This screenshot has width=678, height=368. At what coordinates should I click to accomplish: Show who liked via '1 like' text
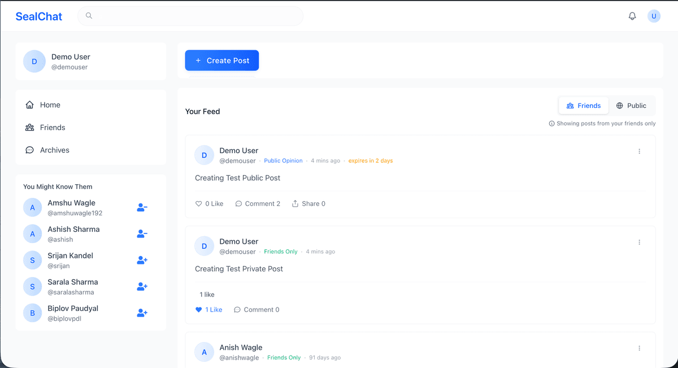tap(207, 295)
